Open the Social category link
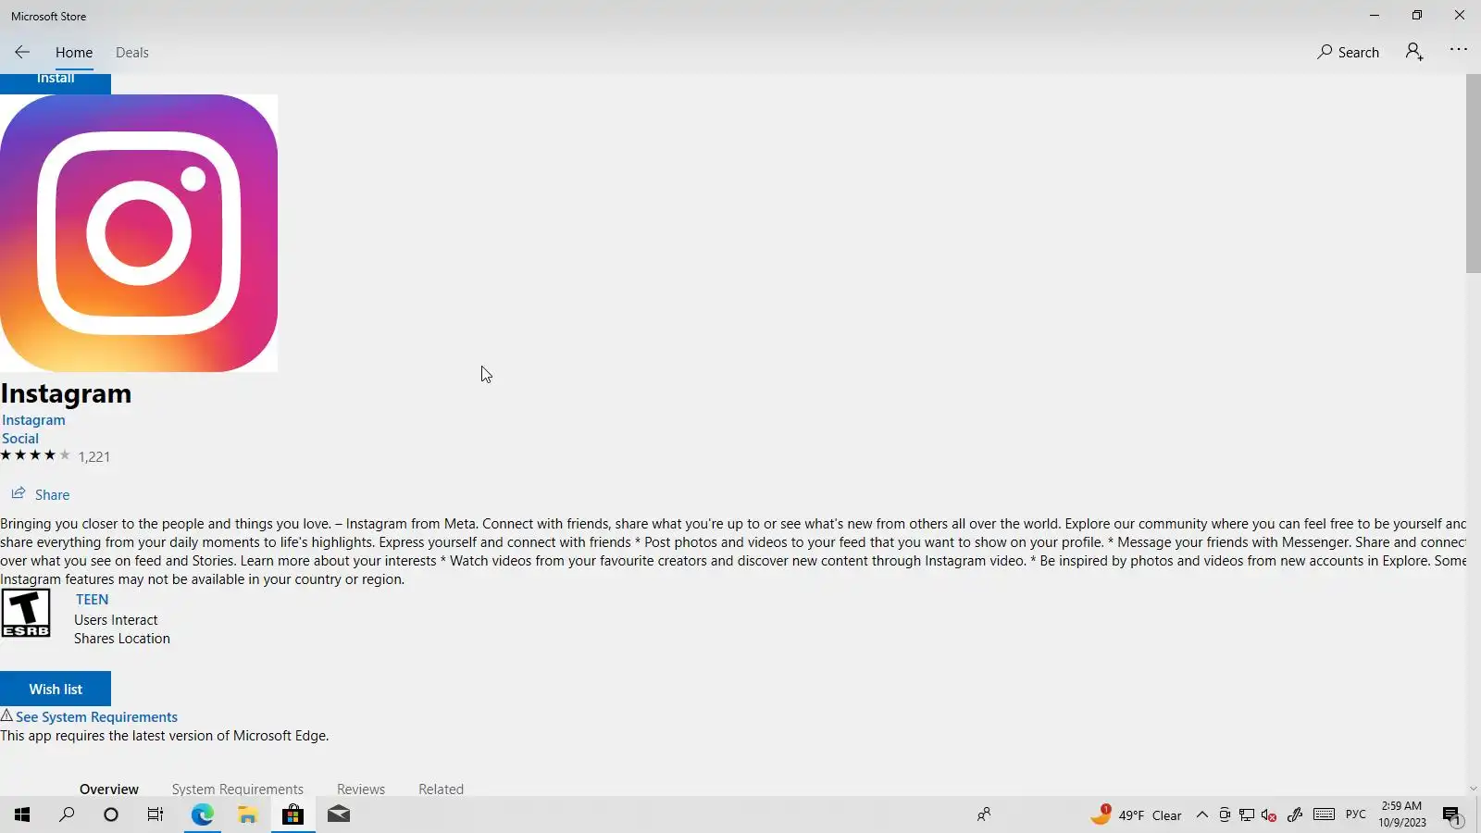Screen dimensions: 1481x833 click(20, 439)
